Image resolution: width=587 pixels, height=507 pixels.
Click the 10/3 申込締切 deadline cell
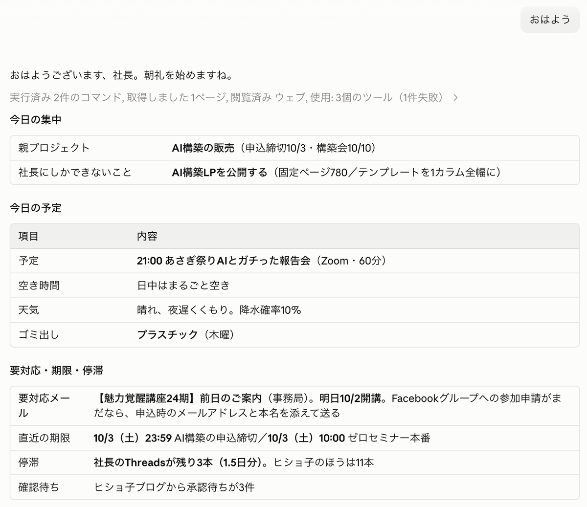click(262, 438)
